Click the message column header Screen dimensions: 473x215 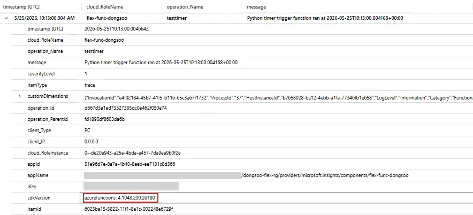click(256, 6)
